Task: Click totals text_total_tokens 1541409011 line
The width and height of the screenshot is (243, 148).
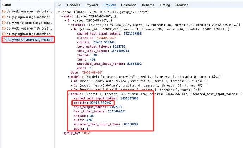Action: coord(100,111)
